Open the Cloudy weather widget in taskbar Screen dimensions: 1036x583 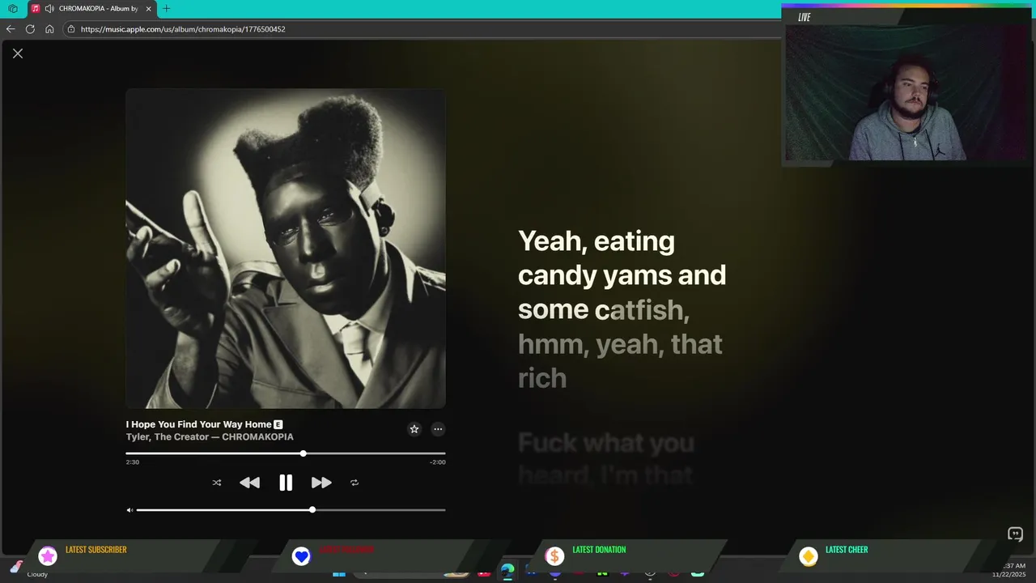click(29, 571)
